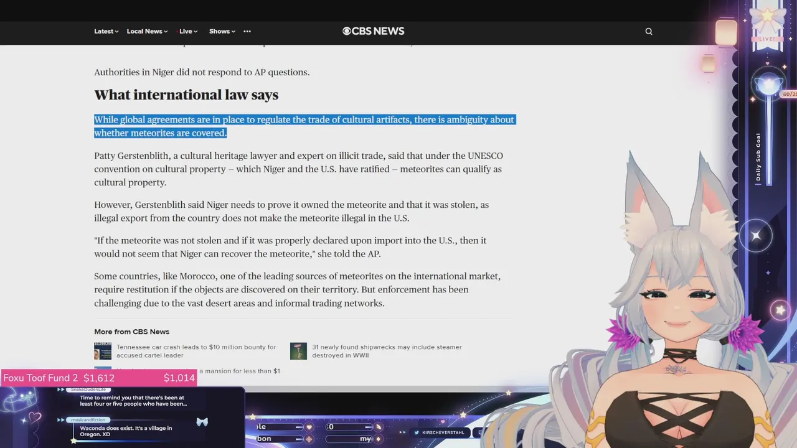The height and width of the screenshot is (448, 797).
Task: Click the Tennessee car crash thumbnail
Action: pyautogui.click(x=103, y=351)
